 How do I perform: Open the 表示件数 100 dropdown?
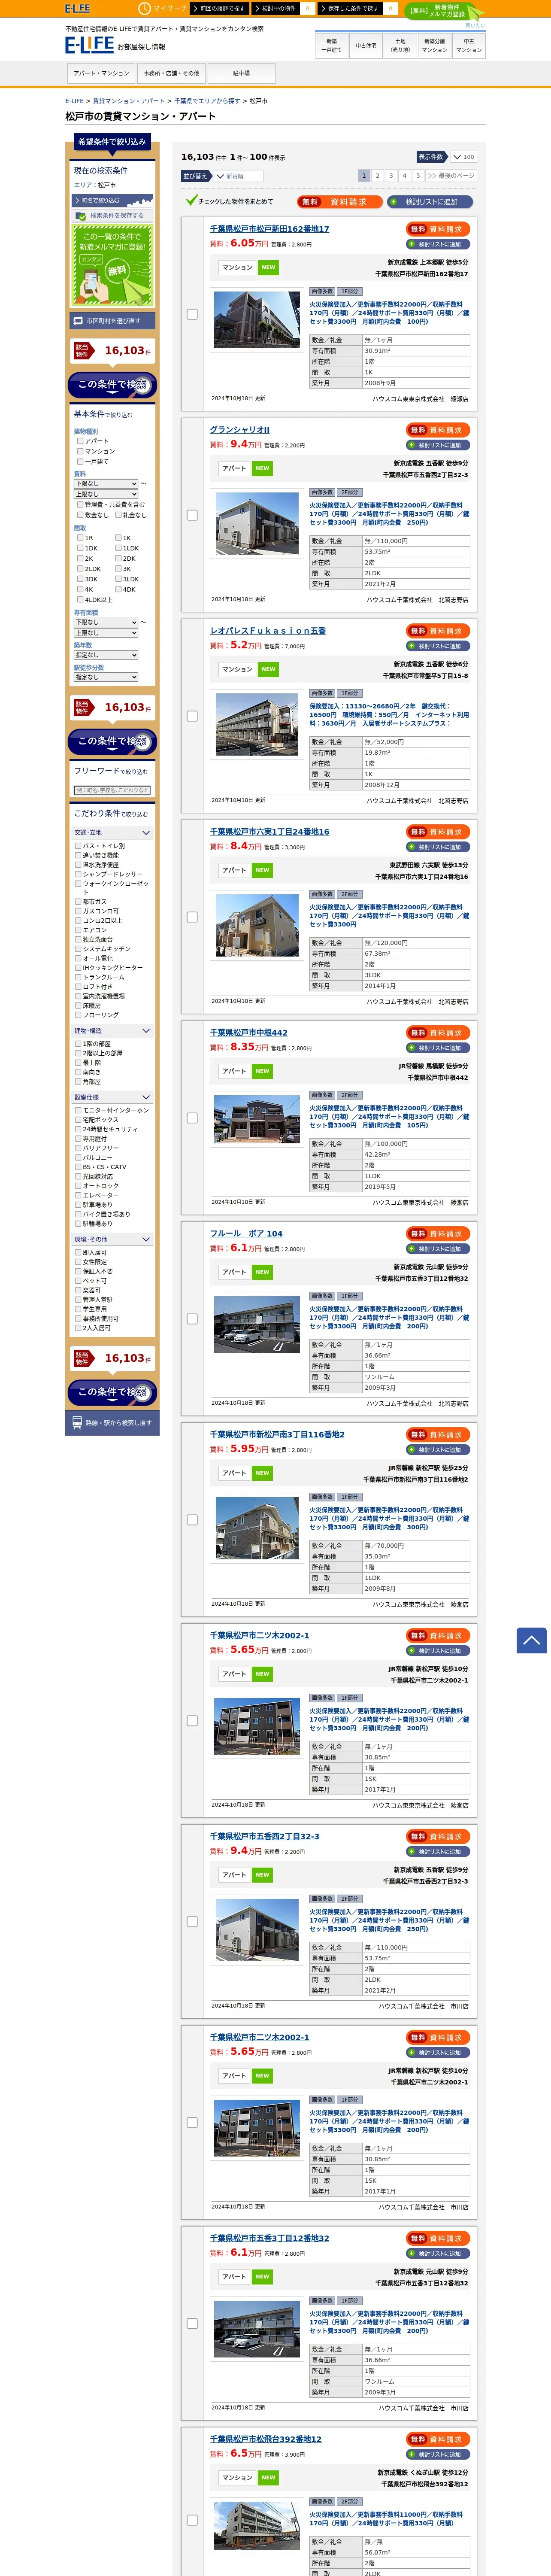coord(463,157)
